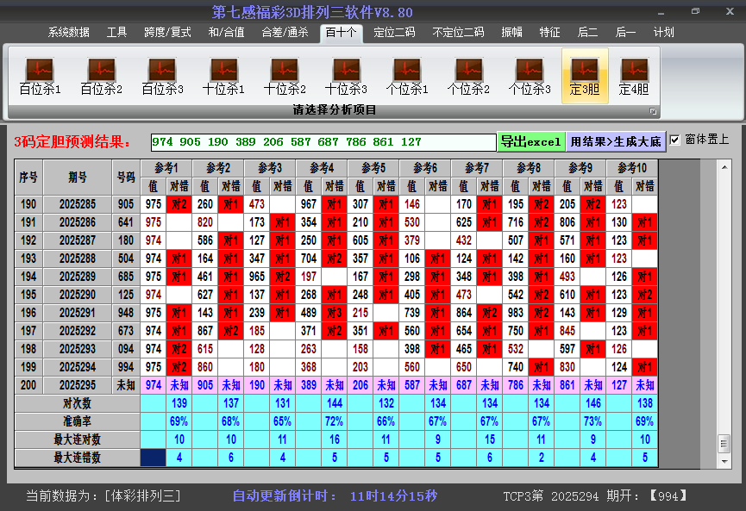Click the 导出excel button
The width and height of the screenshot is (746, 511).
point(532,140)
